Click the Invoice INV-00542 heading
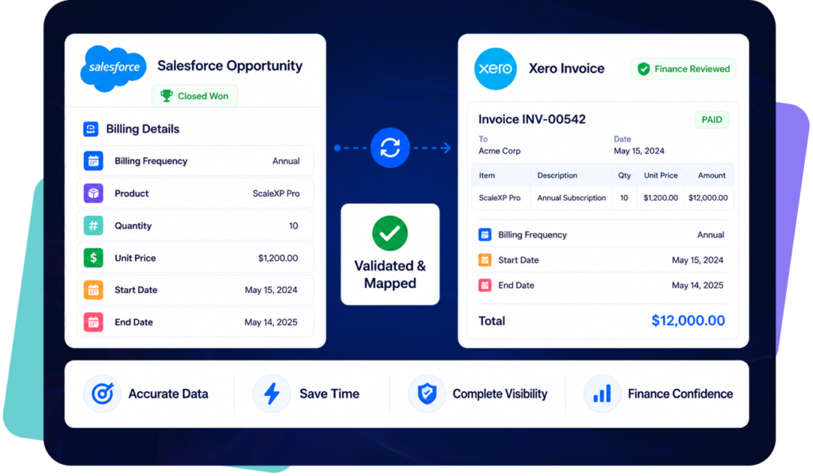The width and height of the screenshot is (813, 476). click(x=532, y=119)
